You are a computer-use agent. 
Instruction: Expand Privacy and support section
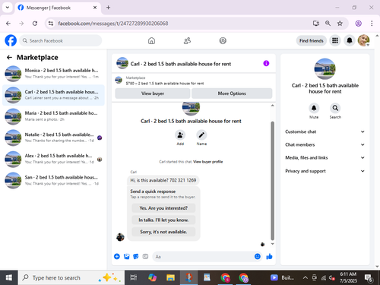(x=325, y=171)
